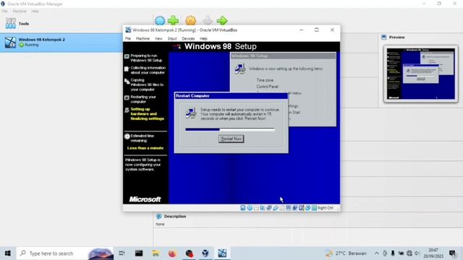Click the VM preview thumbnail
Screen dimensions: 463x260
click(x=421, y=74)
